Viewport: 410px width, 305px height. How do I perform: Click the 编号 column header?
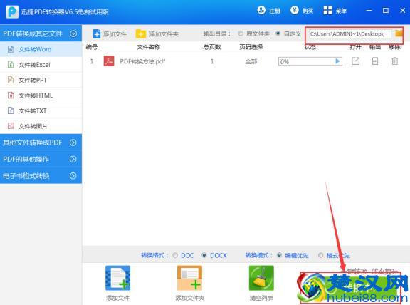coord(92,47)
